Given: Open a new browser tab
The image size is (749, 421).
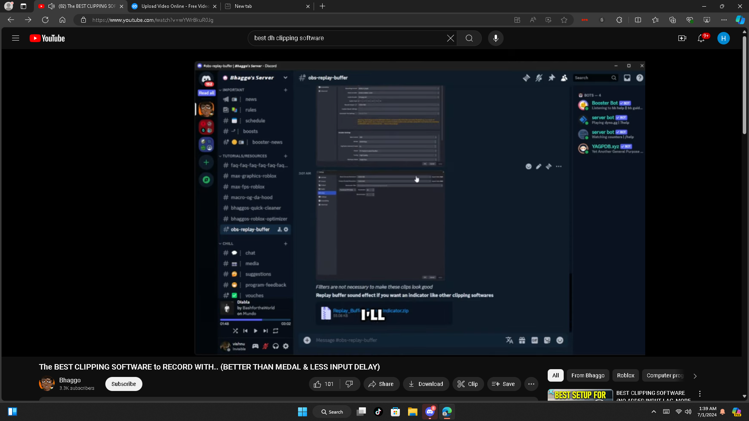Looking at the screenshot, I should (322, 6).
